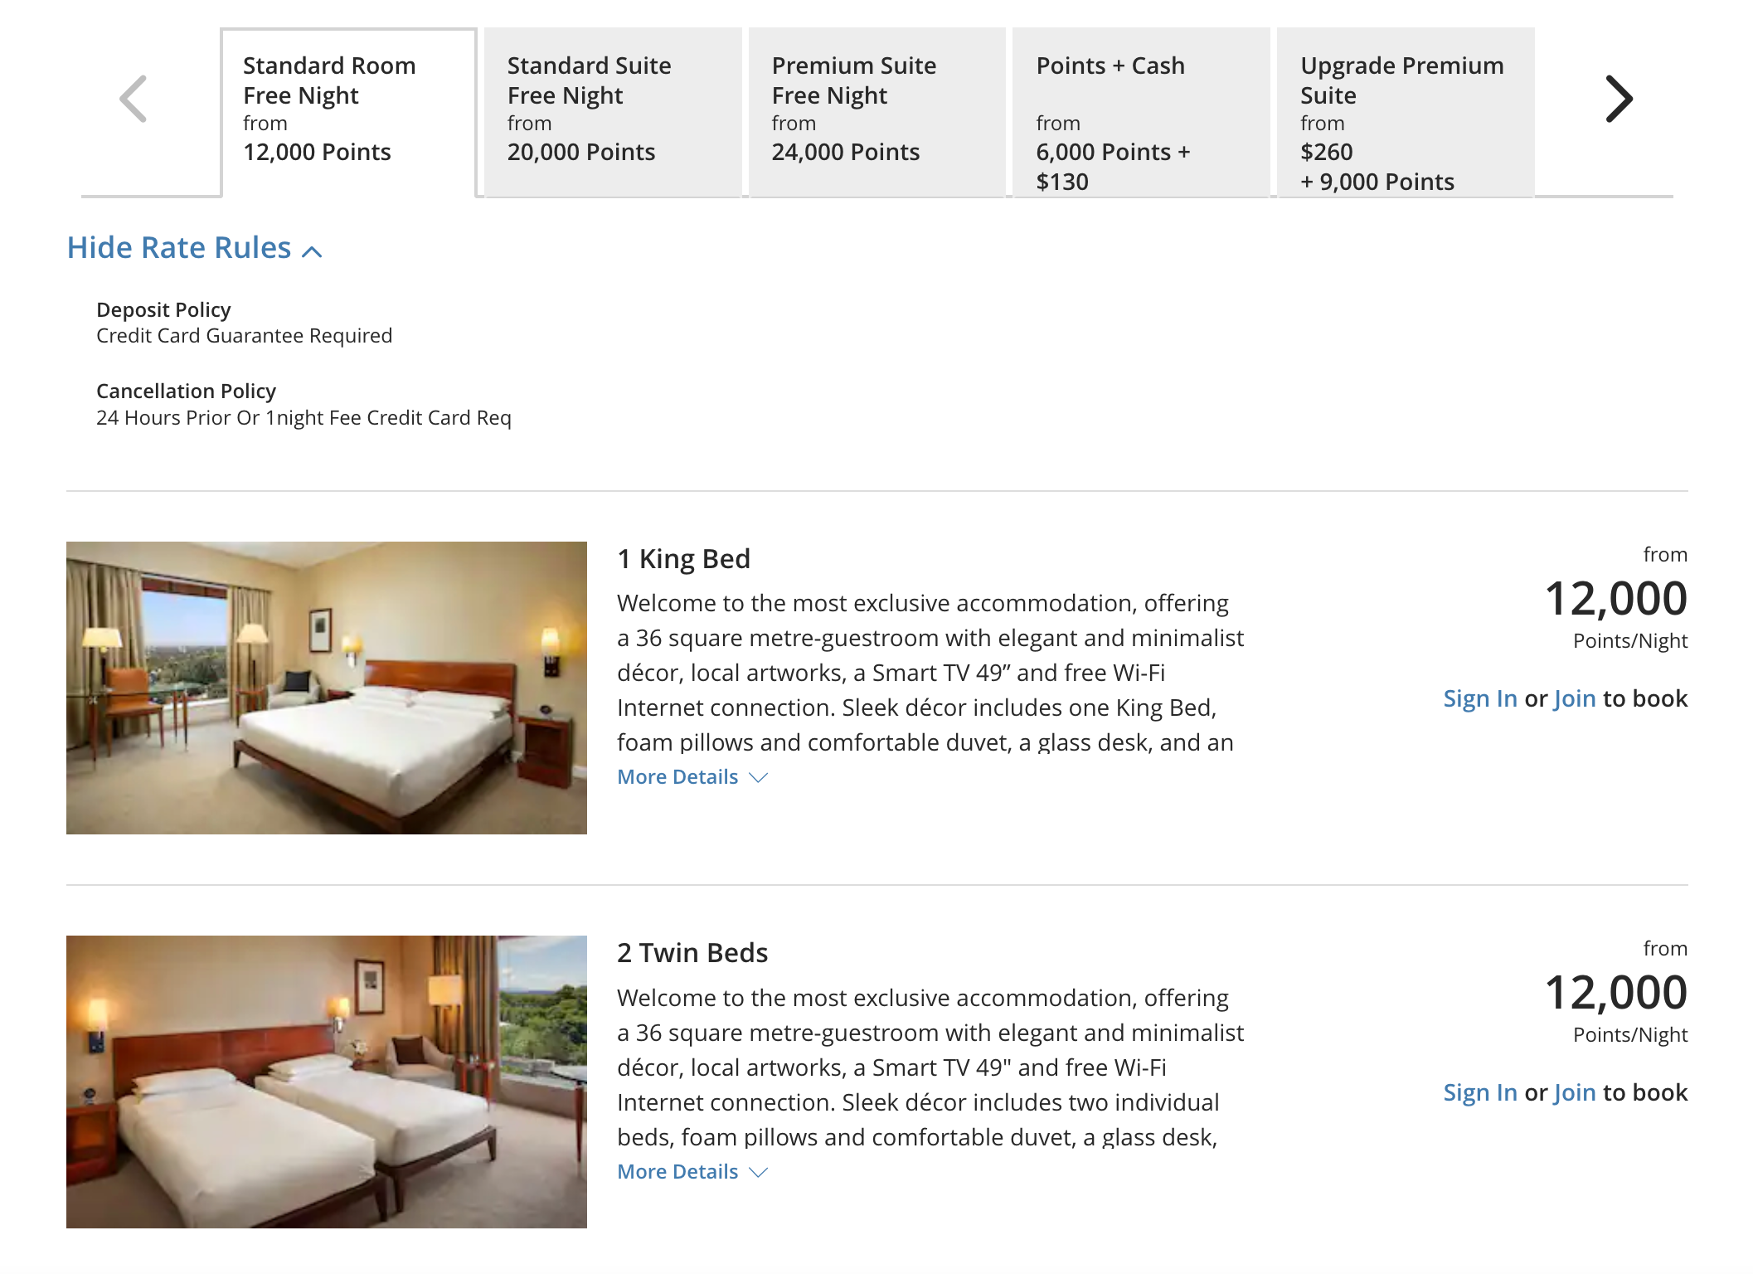Click Sign In for the King Bed room
Image resolution: width=1753 pixels, height=1274 pixels.
[1480, 698]
